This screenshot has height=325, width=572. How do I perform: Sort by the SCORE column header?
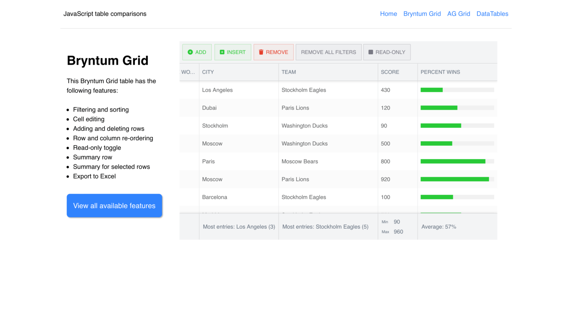point(390,72)
